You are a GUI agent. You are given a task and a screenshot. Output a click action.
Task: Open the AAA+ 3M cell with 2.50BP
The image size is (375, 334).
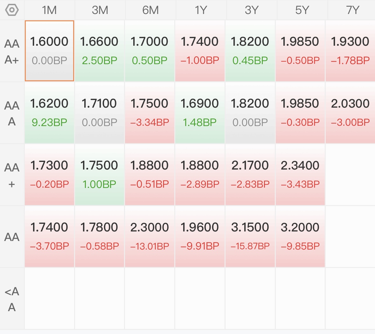tap(100, 51)
